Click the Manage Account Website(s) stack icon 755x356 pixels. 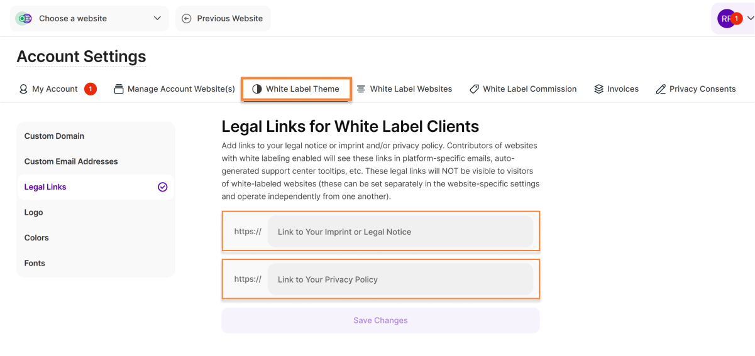pyautogui.click(x=119, y=89)
